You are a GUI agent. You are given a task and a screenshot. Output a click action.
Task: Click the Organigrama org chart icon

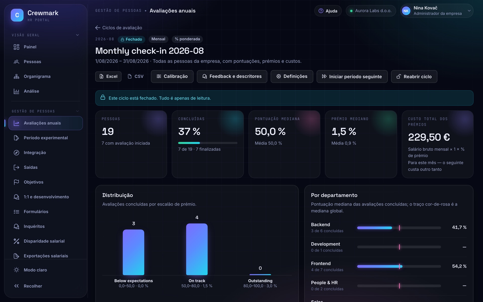pyautogui.click(x=16, y=77)
